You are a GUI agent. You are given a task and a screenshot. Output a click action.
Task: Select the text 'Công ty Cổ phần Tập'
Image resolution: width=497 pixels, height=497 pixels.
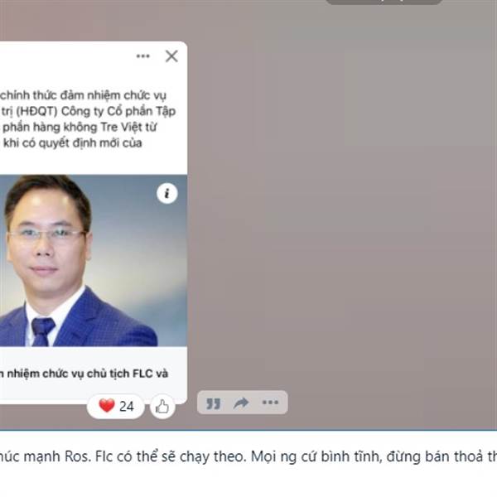pos(118,111)
